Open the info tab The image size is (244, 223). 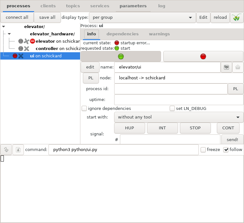tap(92, 34)
